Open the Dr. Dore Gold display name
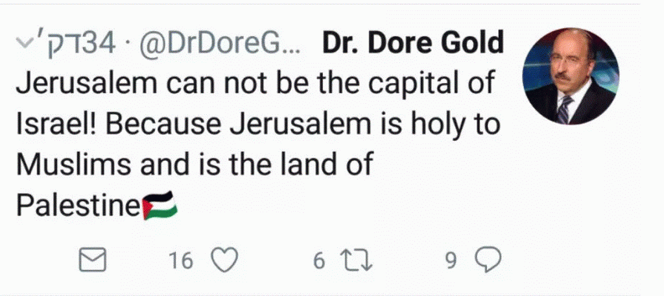Viewport: 664px width, 296px height. tap(413, 43)
